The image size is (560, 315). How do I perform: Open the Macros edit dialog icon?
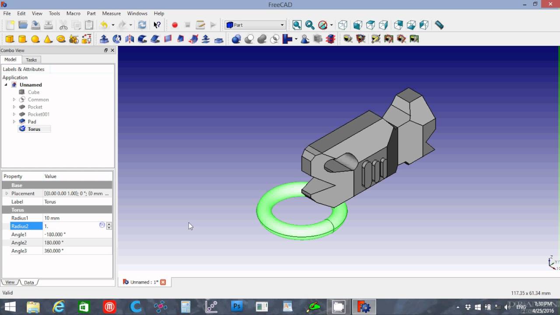(200, 25)
